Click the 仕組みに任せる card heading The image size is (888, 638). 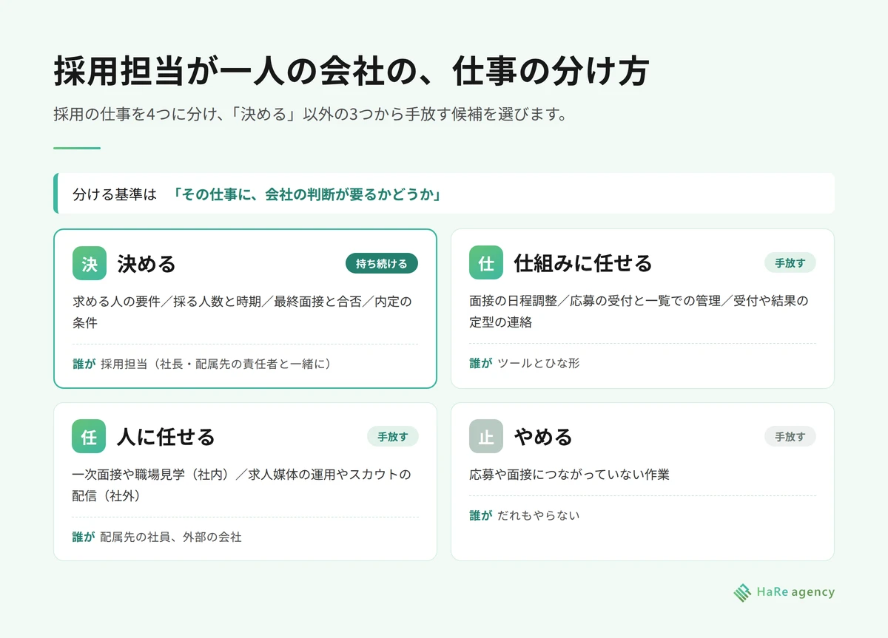click(583, 262)
